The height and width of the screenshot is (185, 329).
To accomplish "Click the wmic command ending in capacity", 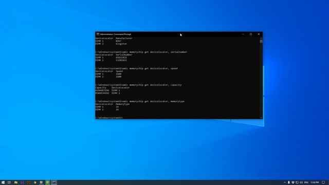I will point(152,85).
